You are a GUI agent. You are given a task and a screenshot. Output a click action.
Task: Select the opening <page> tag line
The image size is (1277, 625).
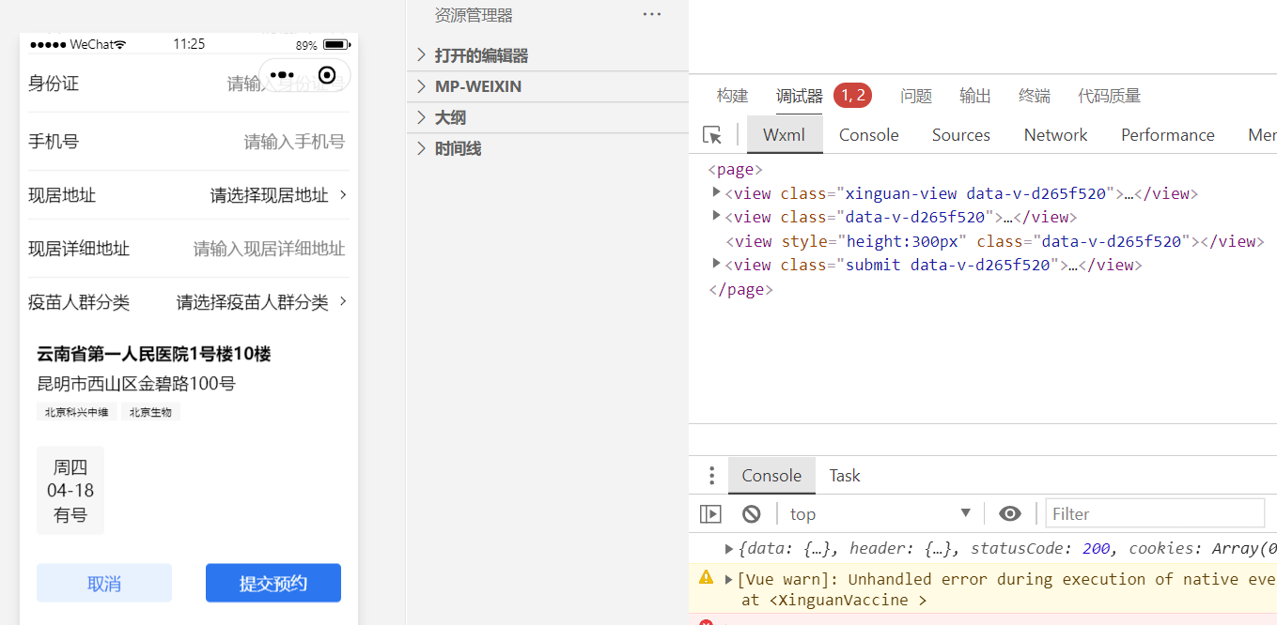coord(736,170)
